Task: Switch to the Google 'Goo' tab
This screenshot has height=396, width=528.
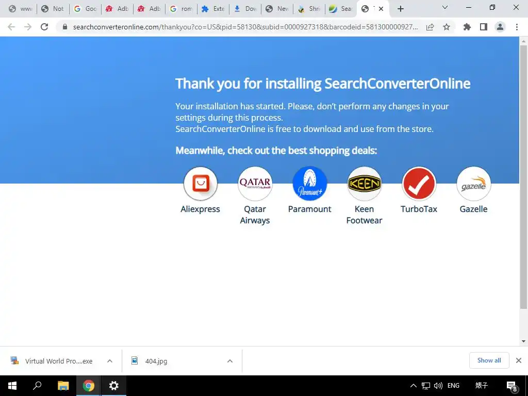Action: (x=85, y=9)
